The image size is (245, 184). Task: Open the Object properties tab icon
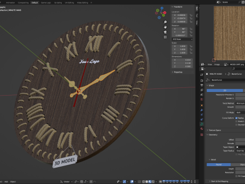pyautogui.click(x=202, y=105)
